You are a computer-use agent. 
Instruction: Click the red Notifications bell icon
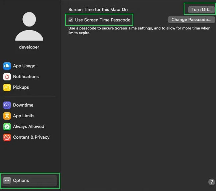7,77
